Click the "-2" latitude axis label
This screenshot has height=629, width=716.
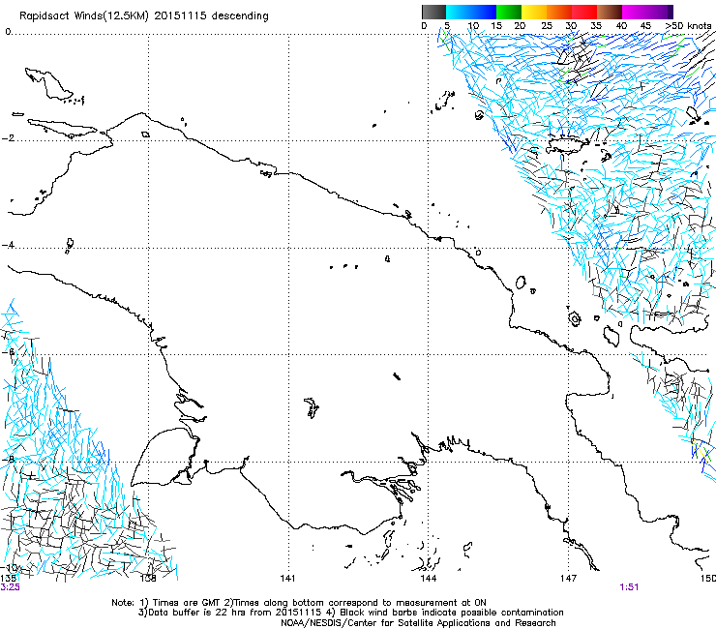(x=8, y=138)
